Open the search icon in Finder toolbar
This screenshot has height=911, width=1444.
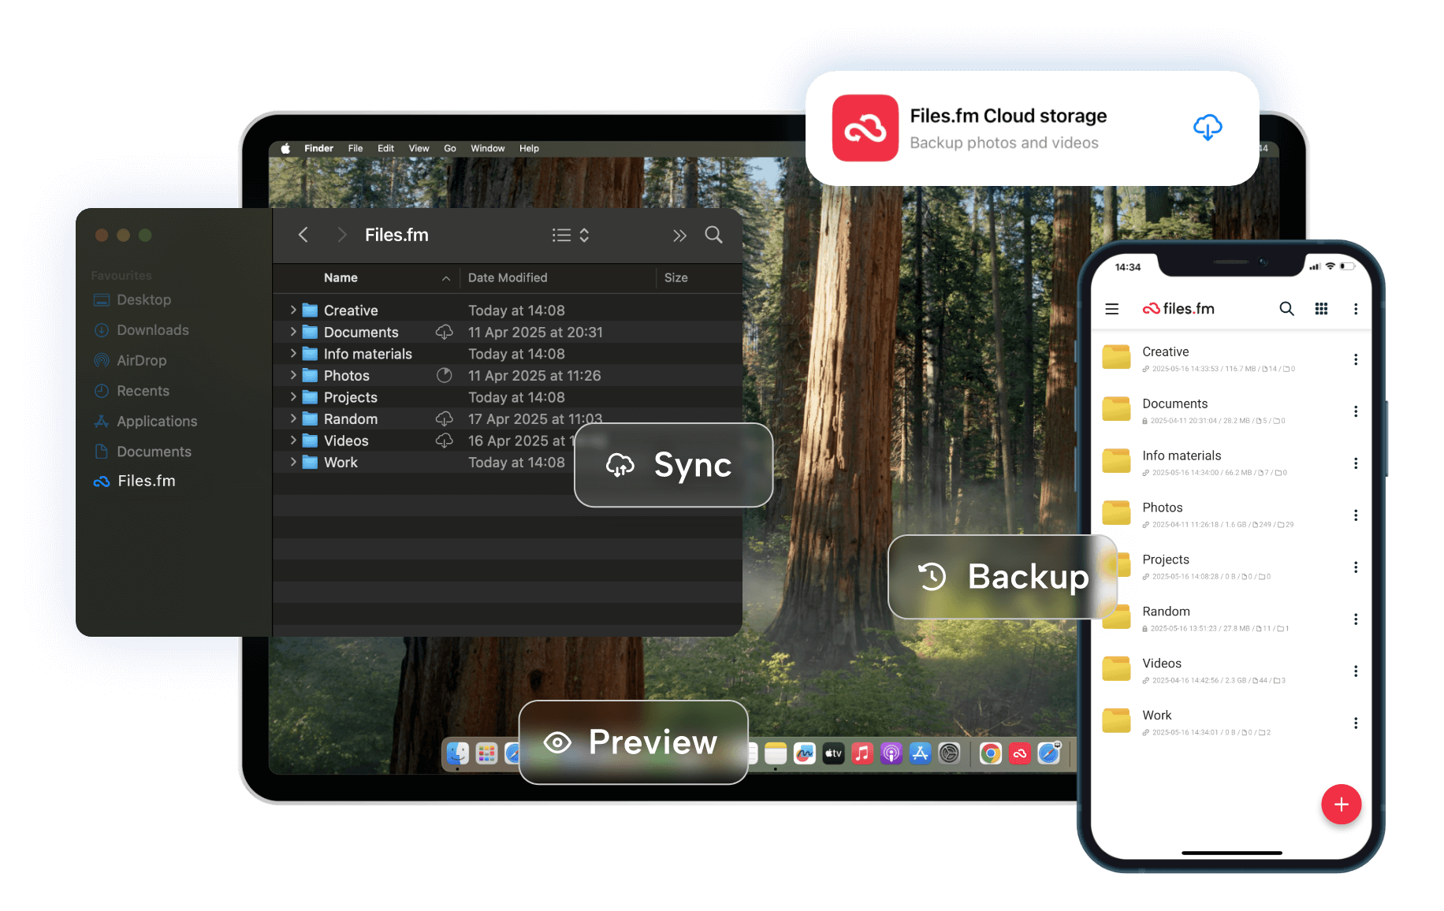point(713,235)
